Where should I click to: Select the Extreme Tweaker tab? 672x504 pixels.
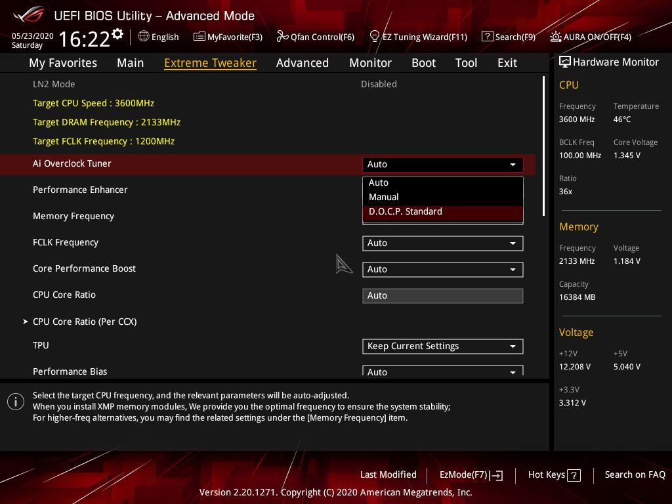tap(210, 63)
